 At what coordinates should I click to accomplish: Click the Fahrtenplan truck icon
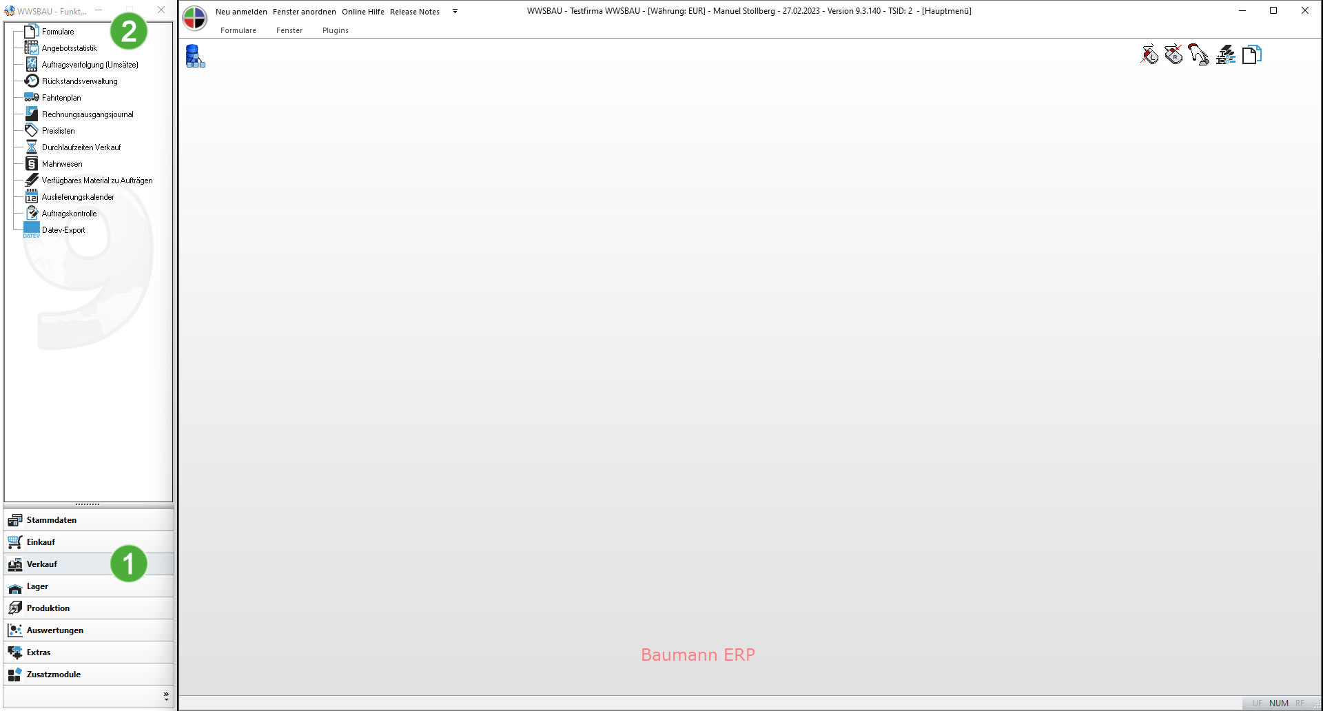(32, 97)
